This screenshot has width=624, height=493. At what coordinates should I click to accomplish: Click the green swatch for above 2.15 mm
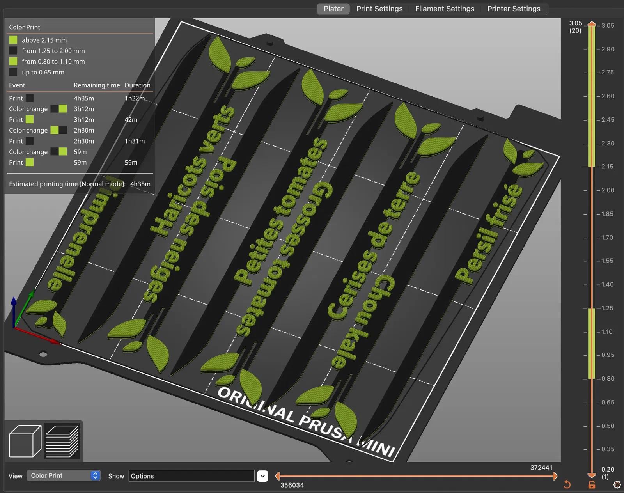coord(13,40)
